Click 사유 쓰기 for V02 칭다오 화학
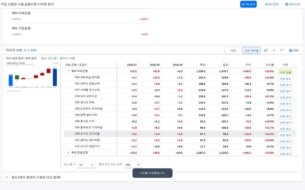 [x=285, y=103]
